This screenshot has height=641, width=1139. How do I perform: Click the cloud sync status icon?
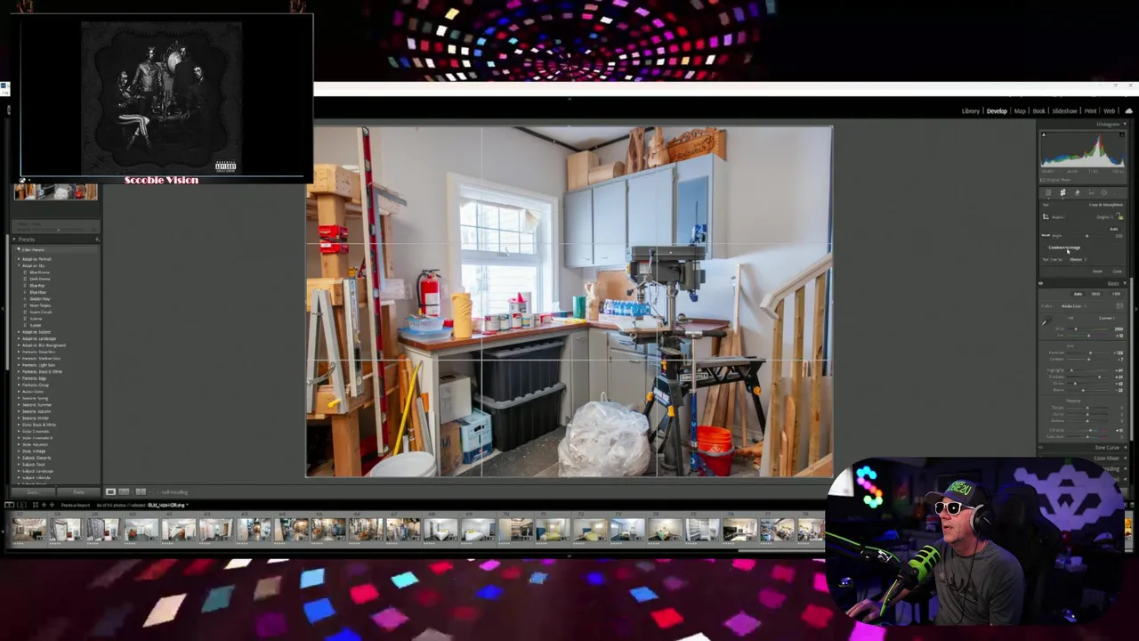(1129, 111)
